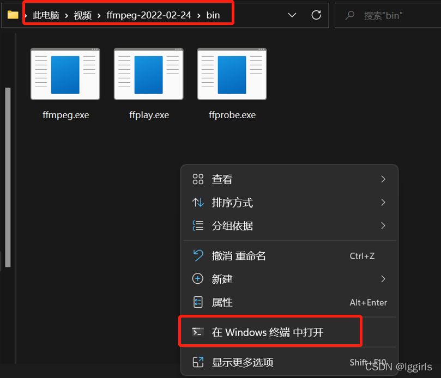Open the 查看 context menu item
441x378 pixels.
[x=289, y=179]
